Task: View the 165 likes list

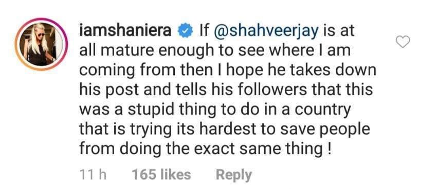Action: point(161,175)
